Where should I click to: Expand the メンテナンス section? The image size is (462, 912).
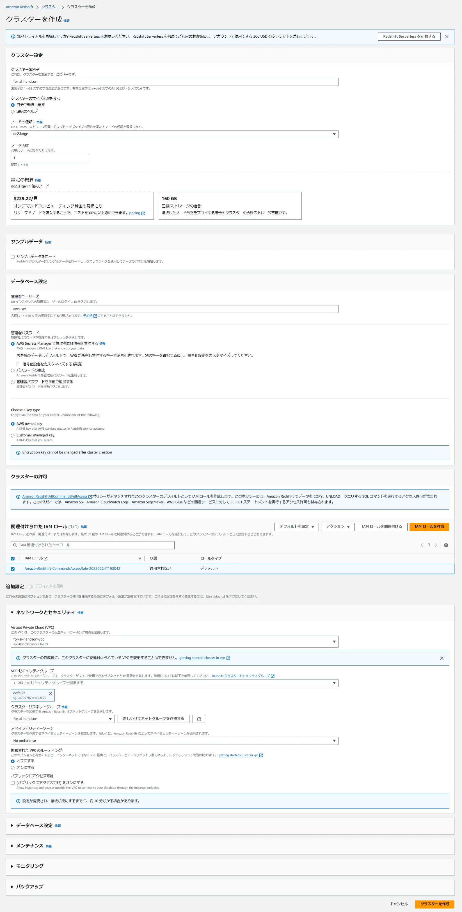pos(12,846)
